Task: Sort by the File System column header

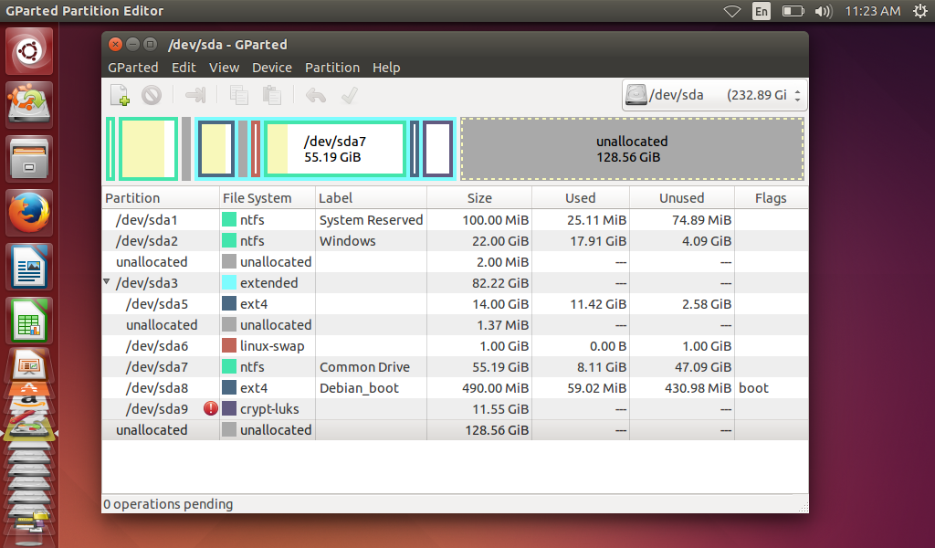Action: [x=268, y=198]
